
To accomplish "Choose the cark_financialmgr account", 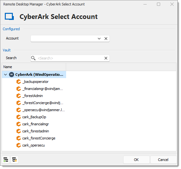I will click(x=36, y=124).
